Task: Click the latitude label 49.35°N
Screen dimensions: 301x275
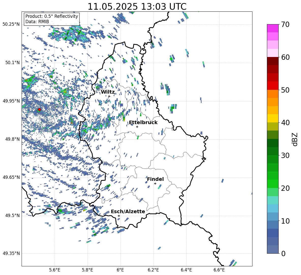Action: point(11,253)
